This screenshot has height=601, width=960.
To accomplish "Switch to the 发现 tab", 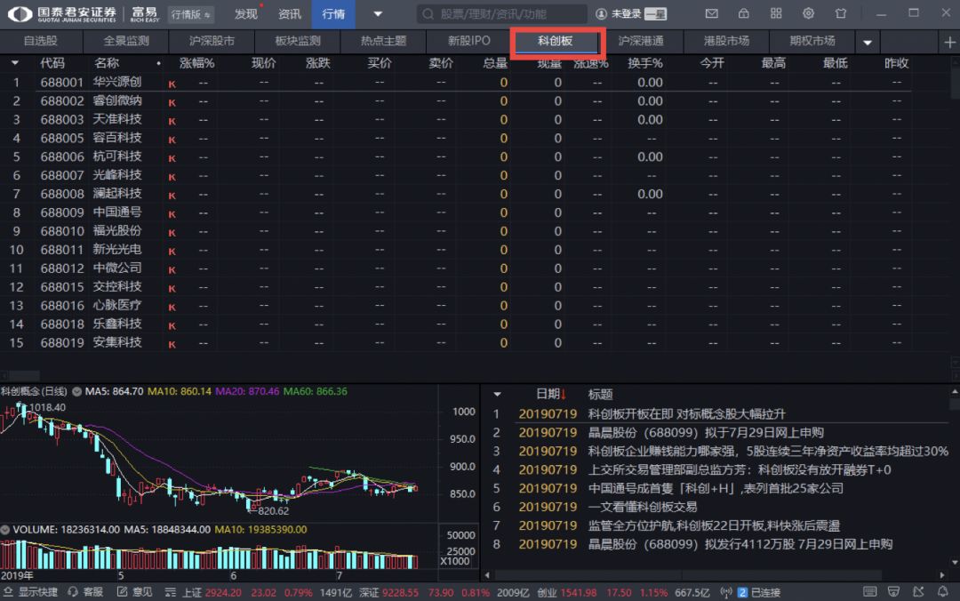I will (x=246, y=14).
